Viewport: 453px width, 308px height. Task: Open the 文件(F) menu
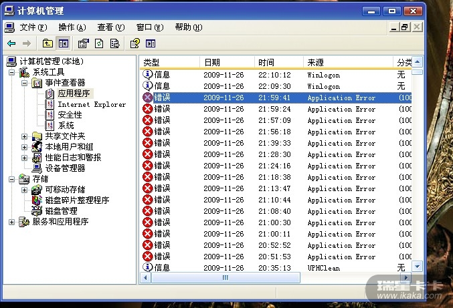33,27
